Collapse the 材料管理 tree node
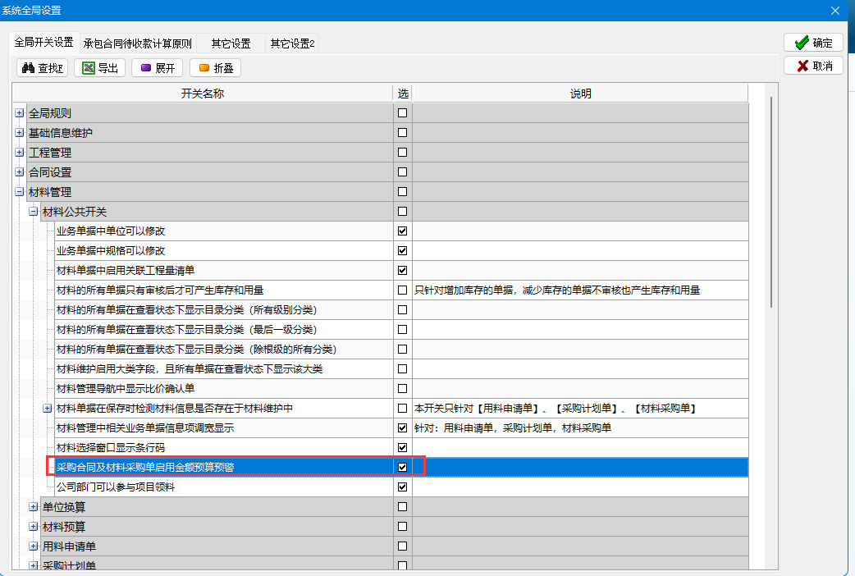 pos(20,192)
